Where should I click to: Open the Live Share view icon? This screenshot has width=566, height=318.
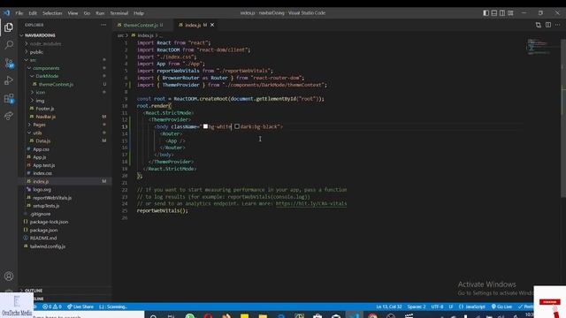(9, 116)
